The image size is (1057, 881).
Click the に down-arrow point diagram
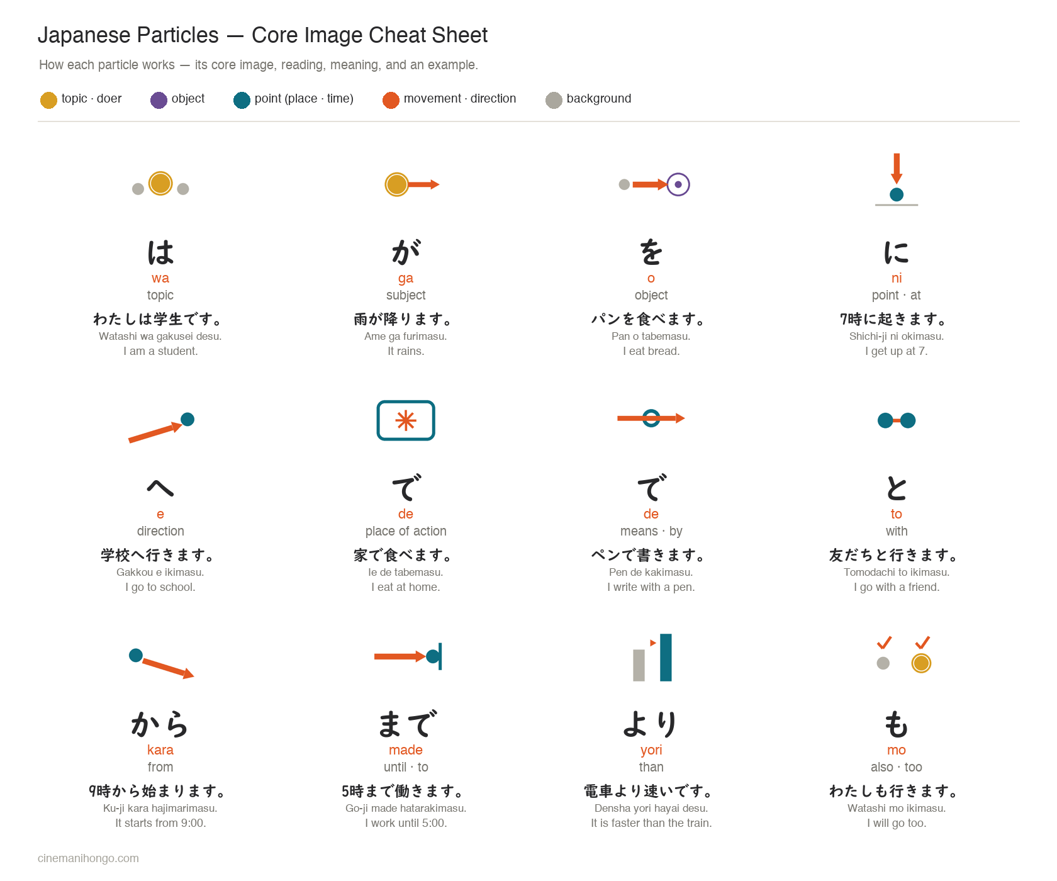click(897, 179)
